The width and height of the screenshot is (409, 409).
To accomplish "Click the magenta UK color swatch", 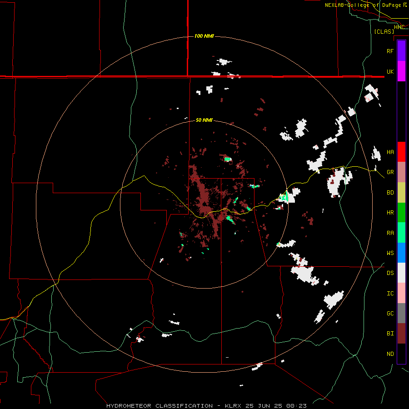I will tap(401, 71).
